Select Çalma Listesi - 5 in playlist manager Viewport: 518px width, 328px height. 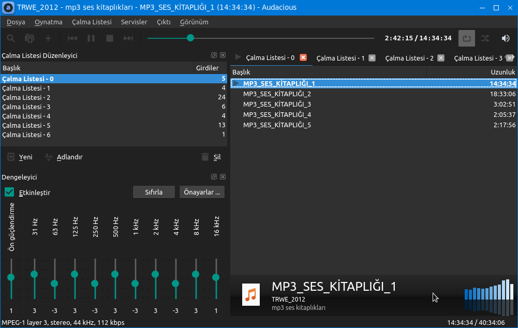click(x=114, y=125)
